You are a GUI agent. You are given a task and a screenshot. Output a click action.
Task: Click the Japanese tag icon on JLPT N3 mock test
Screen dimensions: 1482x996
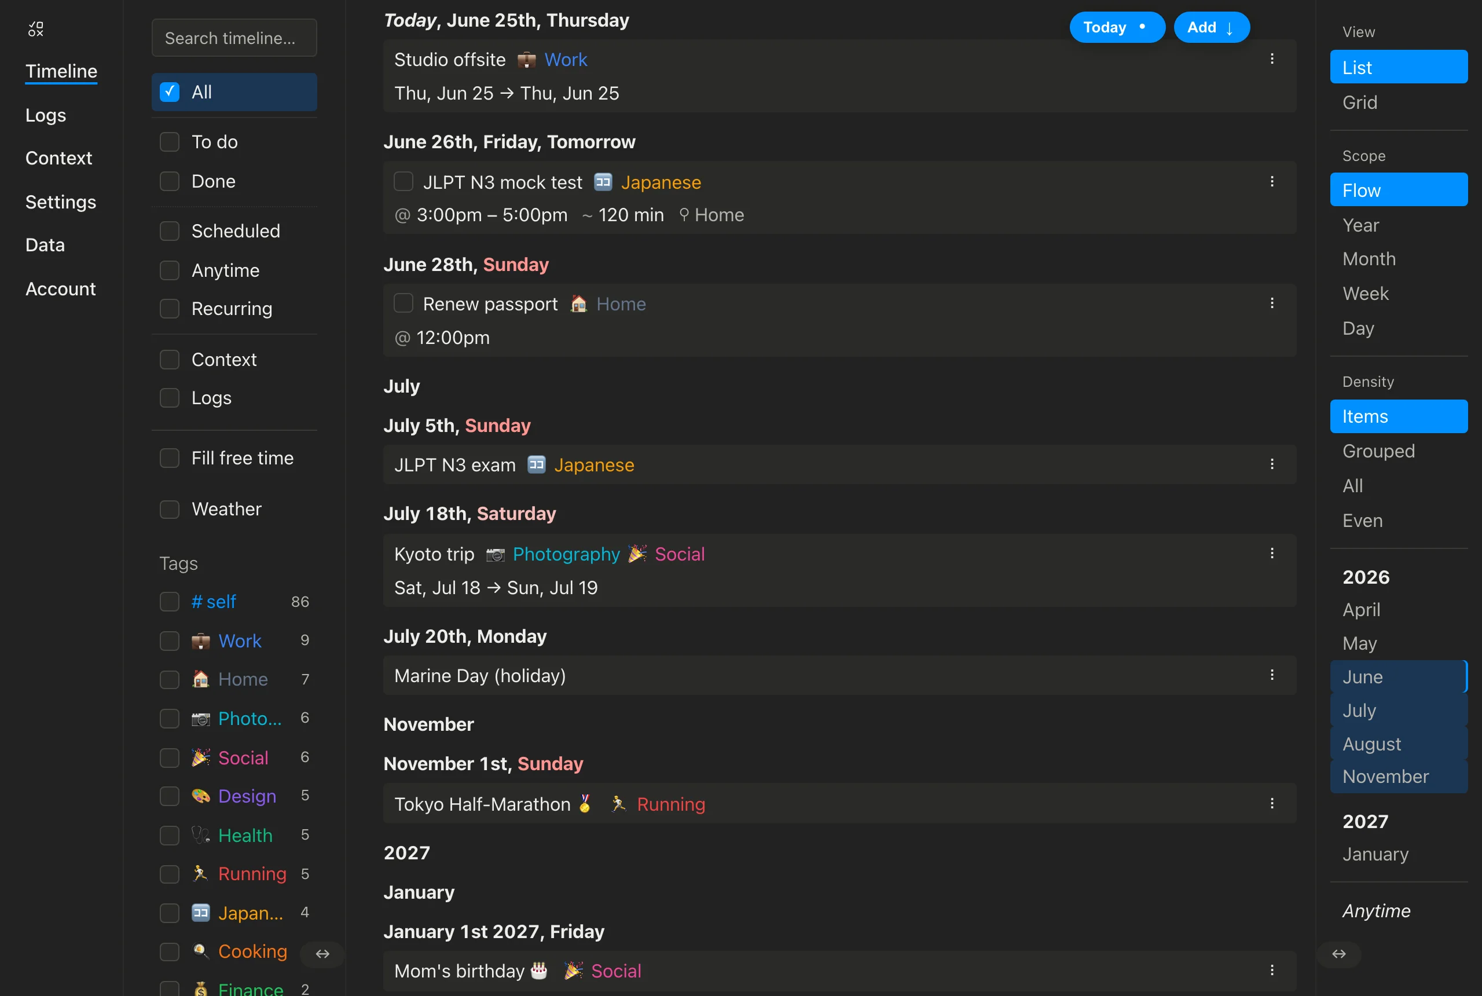[x=603, y=182]
